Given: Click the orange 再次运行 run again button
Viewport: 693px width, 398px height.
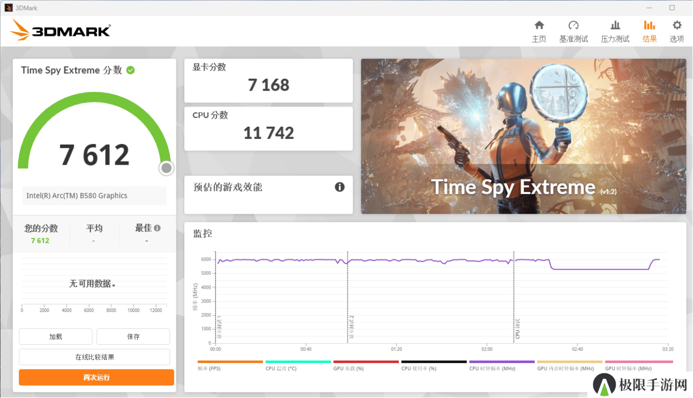Looking at the screenshot, I should point(96,377).
